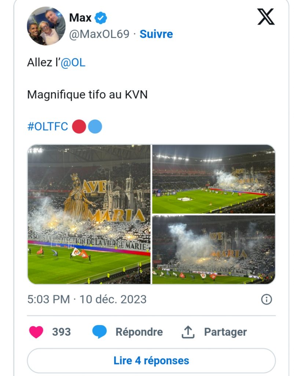Click Lire 4 réponses button
The image size is (294, 376).
coord(151,361)
